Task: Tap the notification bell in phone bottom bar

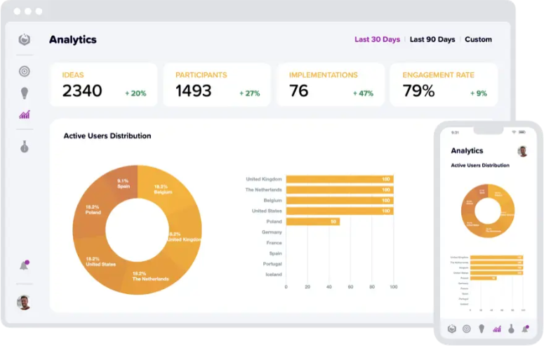Action: click(526, 328)
